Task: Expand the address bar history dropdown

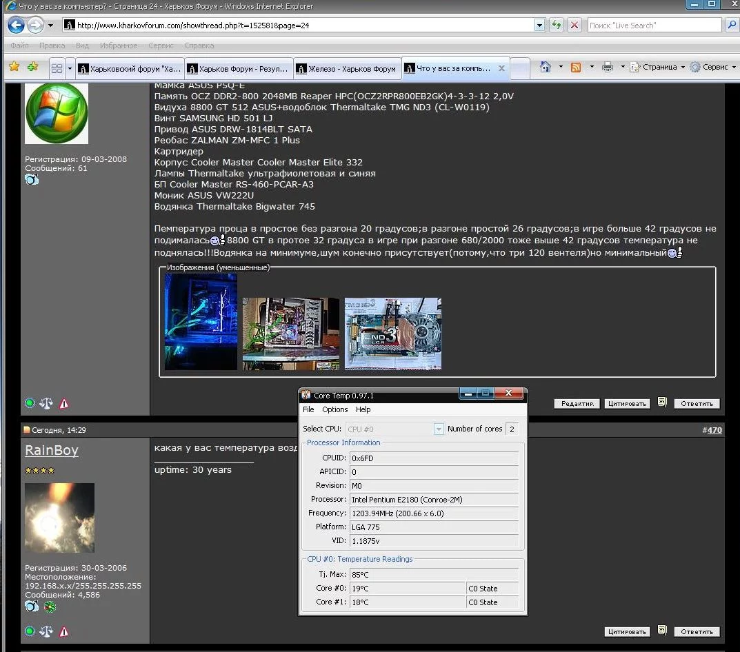Action: point(539,25)
